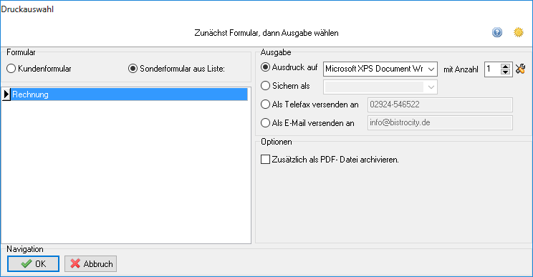Decrease the copy count with down arrow

(506, 72)
